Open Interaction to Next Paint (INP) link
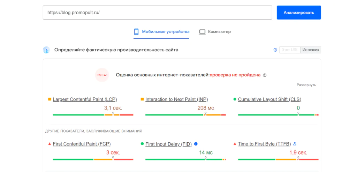357x172 pixels. coord(177,99)
